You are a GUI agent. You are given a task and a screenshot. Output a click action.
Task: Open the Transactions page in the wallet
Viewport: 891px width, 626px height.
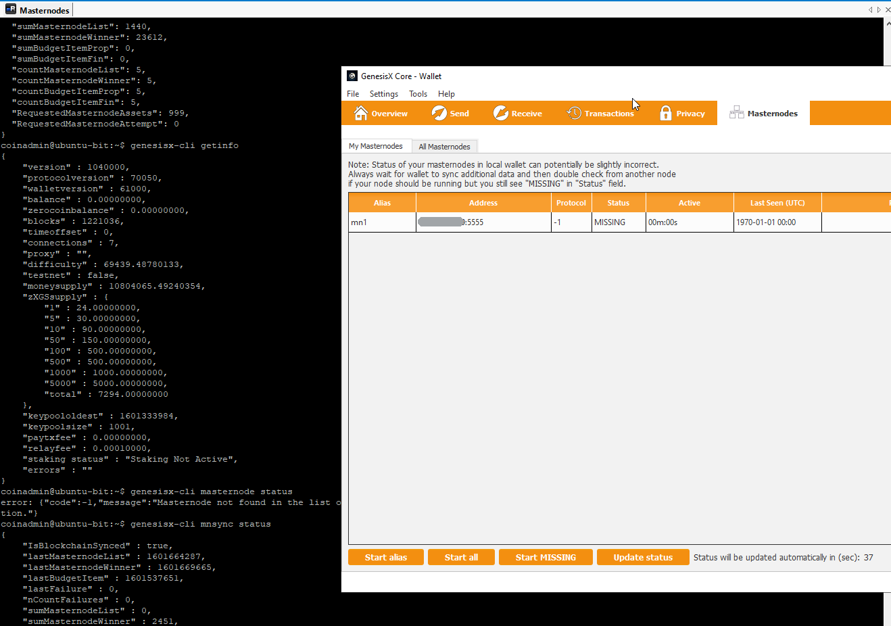click(x=600, y=114)
